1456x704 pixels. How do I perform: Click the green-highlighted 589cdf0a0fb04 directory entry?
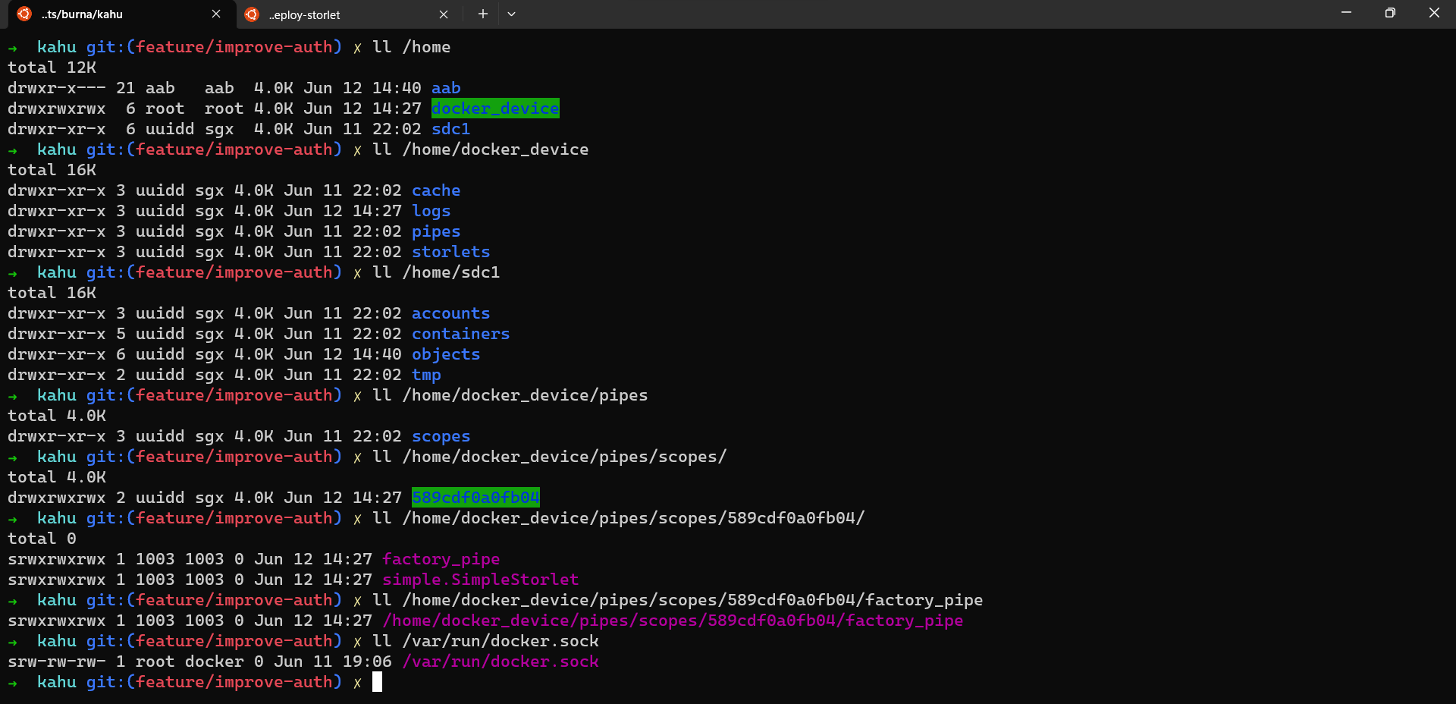coord(475,498)
